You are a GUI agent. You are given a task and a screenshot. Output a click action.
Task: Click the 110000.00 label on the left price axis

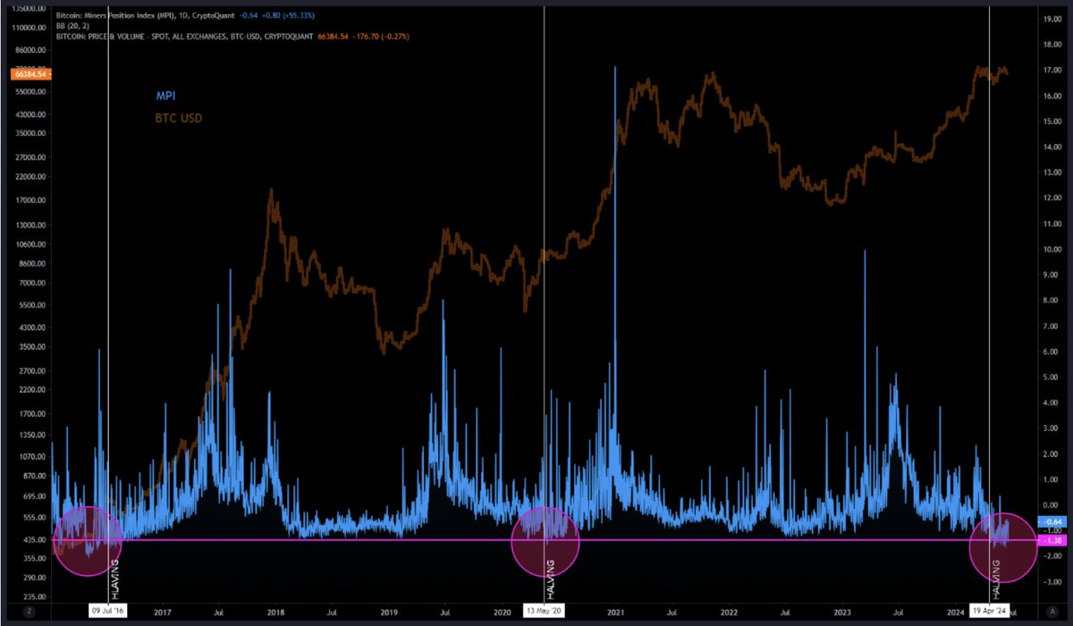(30, 29)
